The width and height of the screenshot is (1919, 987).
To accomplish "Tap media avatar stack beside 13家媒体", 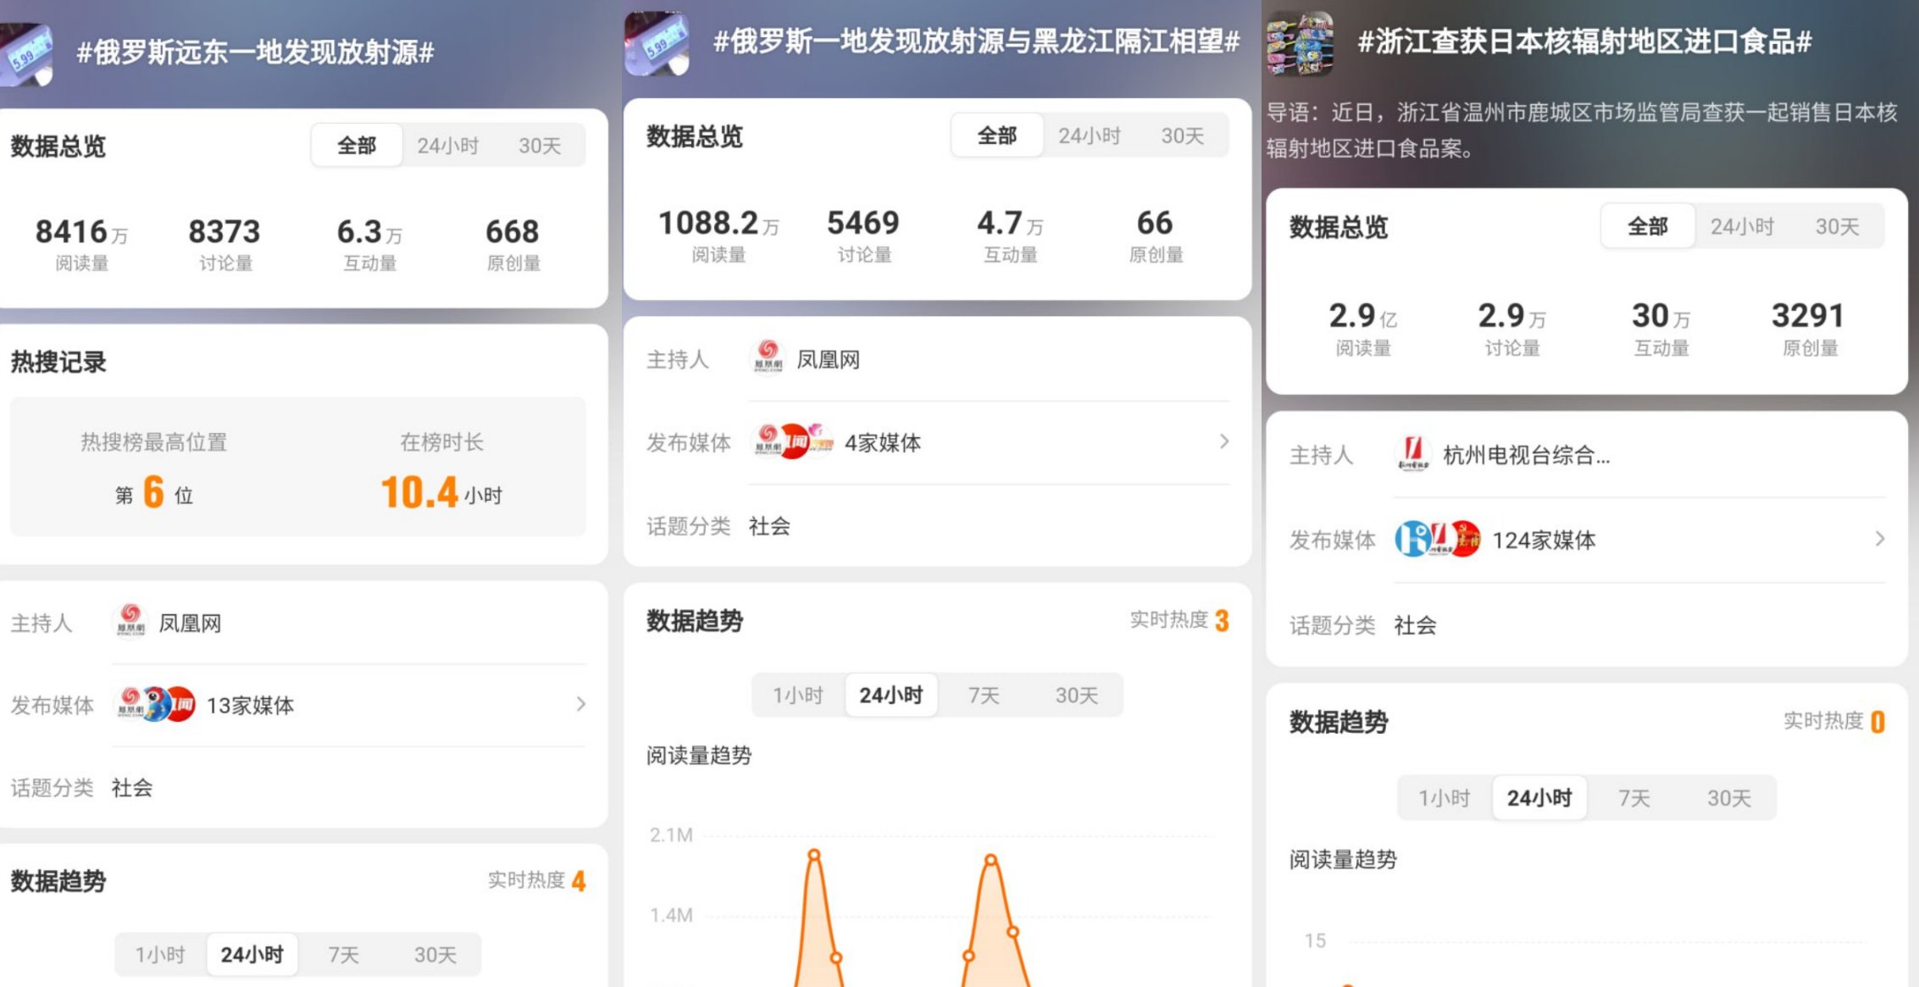I will (154, 704).
